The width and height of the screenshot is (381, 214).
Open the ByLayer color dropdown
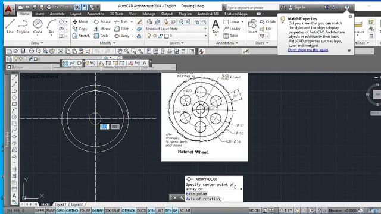click(x=29, y=67)
